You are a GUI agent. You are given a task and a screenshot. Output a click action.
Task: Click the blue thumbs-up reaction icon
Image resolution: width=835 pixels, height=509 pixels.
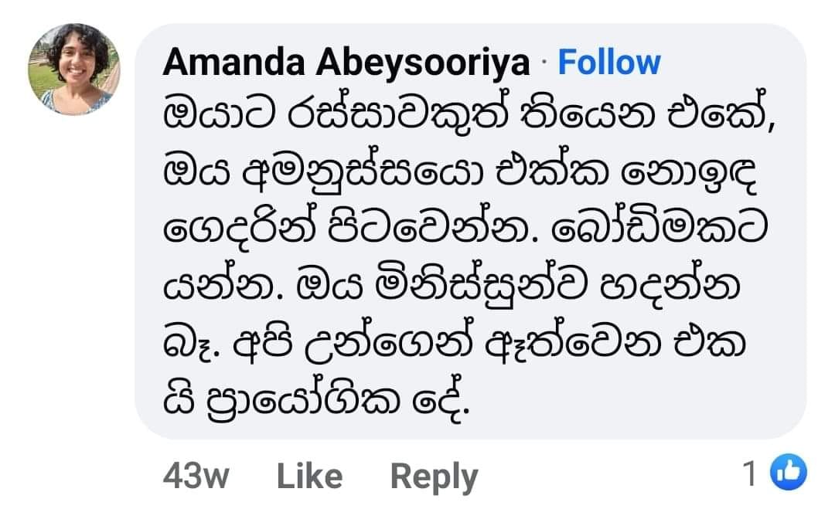(788, 472)
